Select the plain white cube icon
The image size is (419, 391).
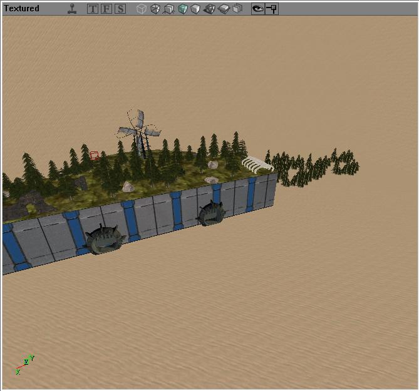[x=195, y=9]
